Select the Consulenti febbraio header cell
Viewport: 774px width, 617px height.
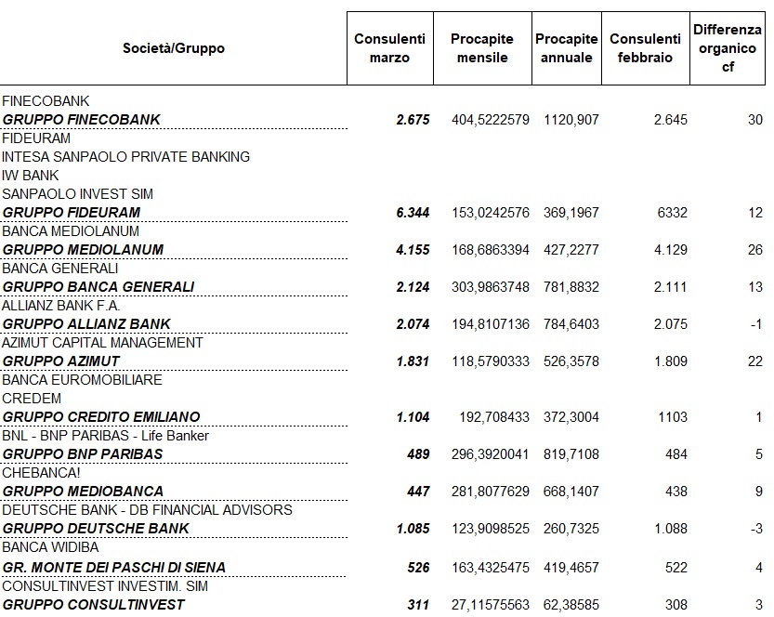(645, 48)
